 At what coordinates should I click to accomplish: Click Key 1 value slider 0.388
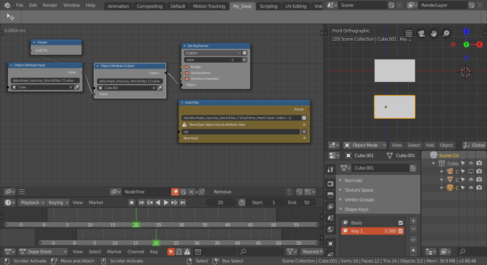(x=390, y=231)
